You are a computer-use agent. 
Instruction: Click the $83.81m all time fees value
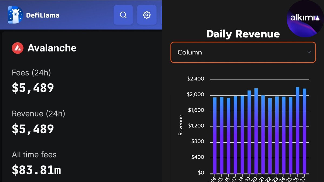pyautogui.click(x=36, y=170)
